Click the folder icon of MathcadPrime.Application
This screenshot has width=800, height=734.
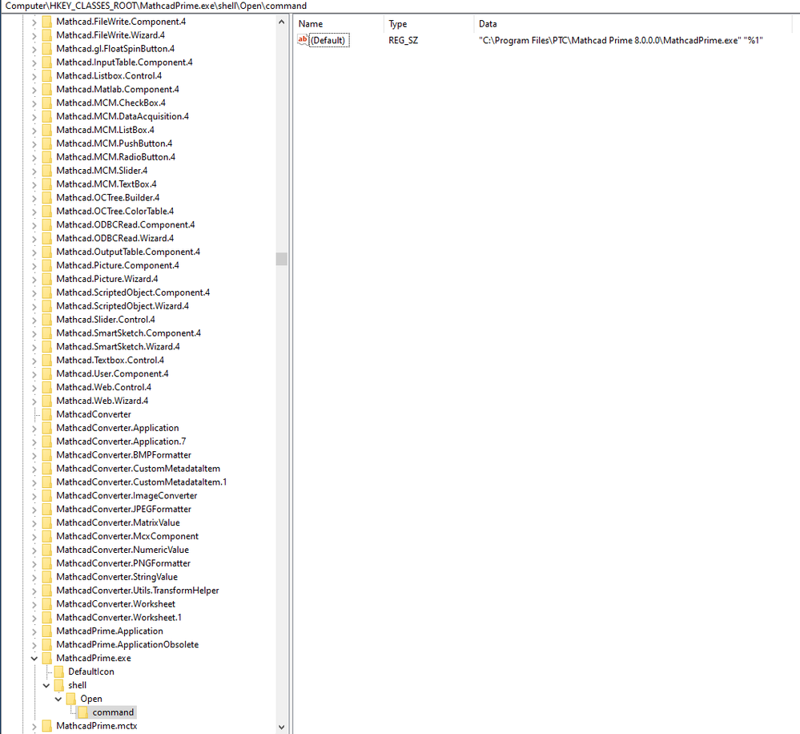pos(47,631)
